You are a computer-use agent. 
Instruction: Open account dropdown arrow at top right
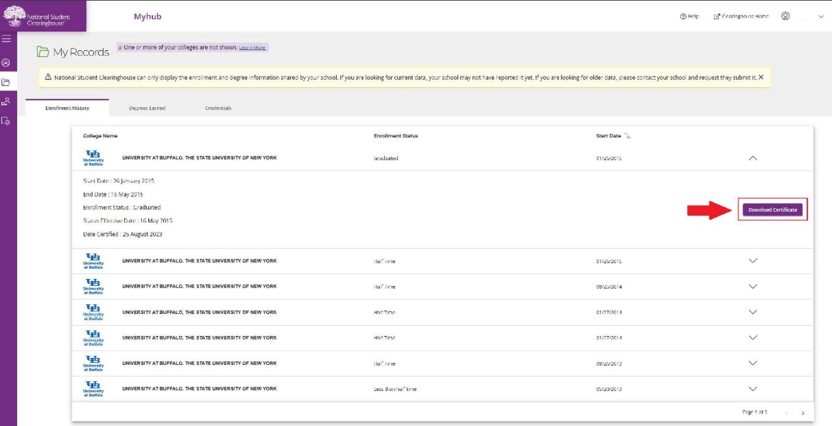point(821,17)
